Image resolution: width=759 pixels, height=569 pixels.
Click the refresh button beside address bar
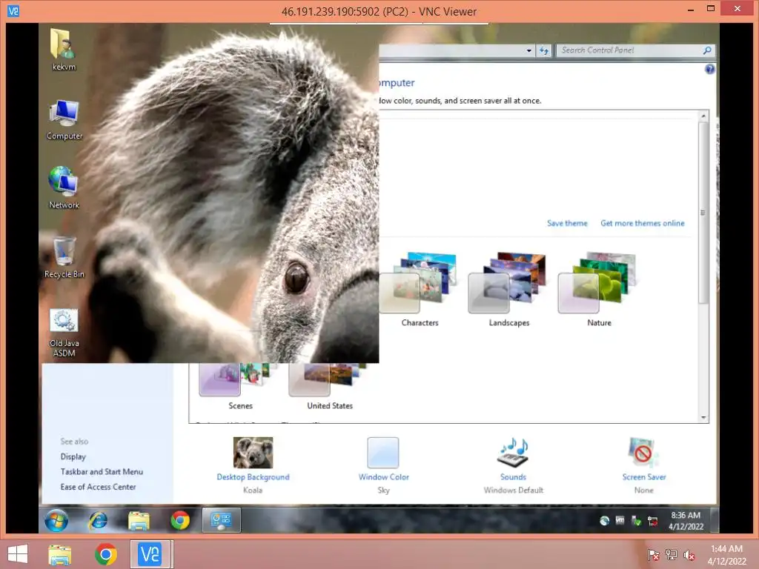pos(544,50)
